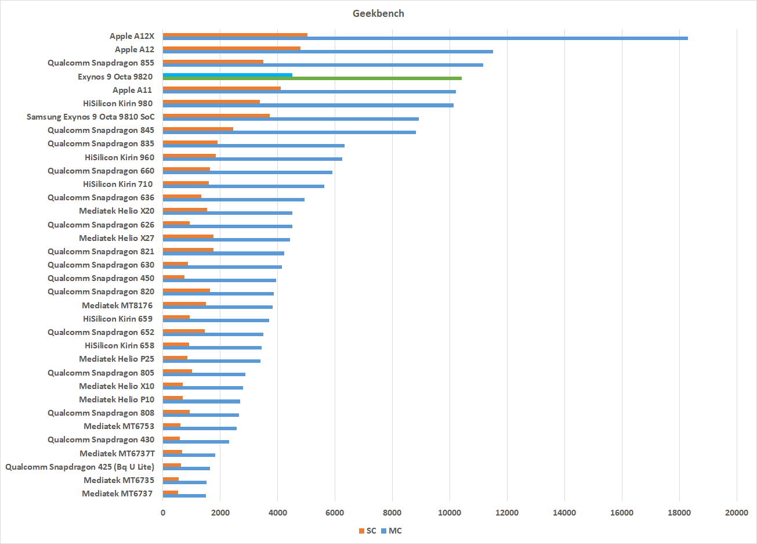Click the Qualcomm Snapdragon 845 label
Screen dimensions: 757x544
101,130
